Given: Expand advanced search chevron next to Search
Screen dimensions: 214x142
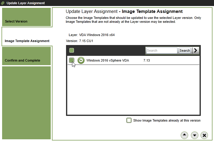Looking at the screenshot, I should (x=196, y=50).
